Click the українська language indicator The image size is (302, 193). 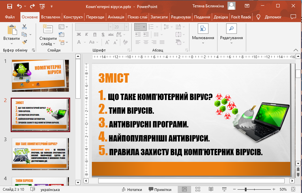coord(50,190)
